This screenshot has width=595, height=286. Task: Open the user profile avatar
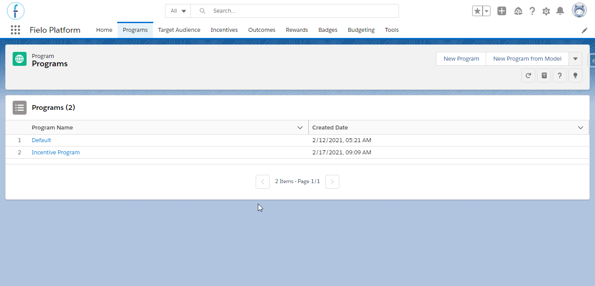579,10
